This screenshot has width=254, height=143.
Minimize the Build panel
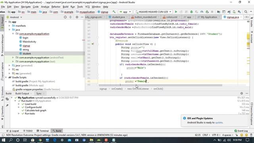click(x=247, y=93)
